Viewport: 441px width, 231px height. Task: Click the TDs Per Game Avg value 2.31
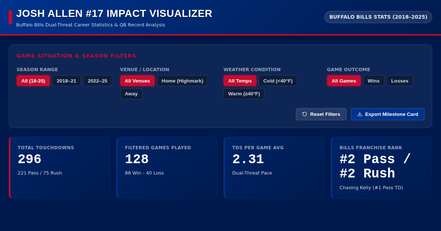tap(248, 159)
